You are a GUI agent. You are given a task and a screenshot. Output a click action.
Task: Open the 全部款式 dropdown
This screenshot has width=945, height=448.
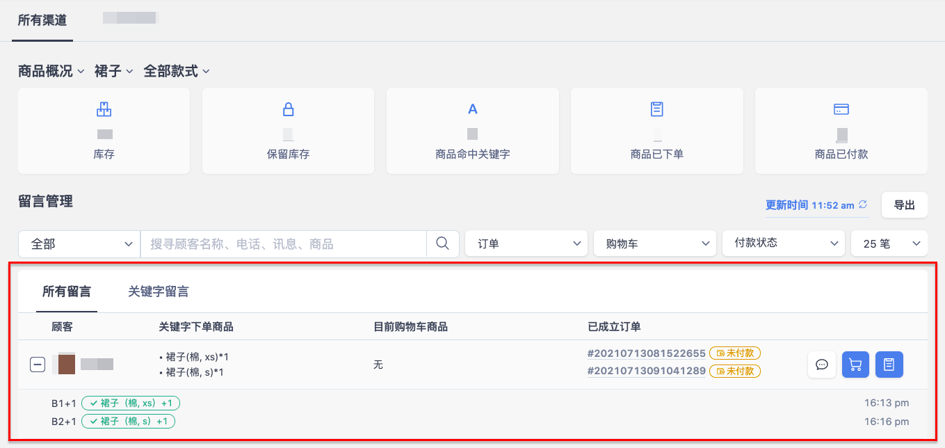pyautogui.click(x=177, y=71)
